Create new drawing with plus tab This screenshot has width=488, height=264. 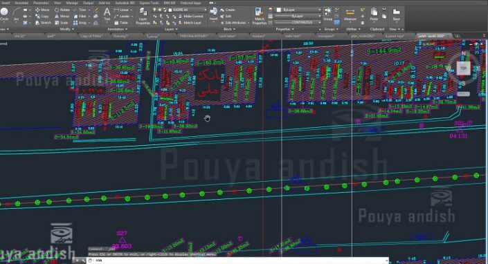click(x=458, y=36)
